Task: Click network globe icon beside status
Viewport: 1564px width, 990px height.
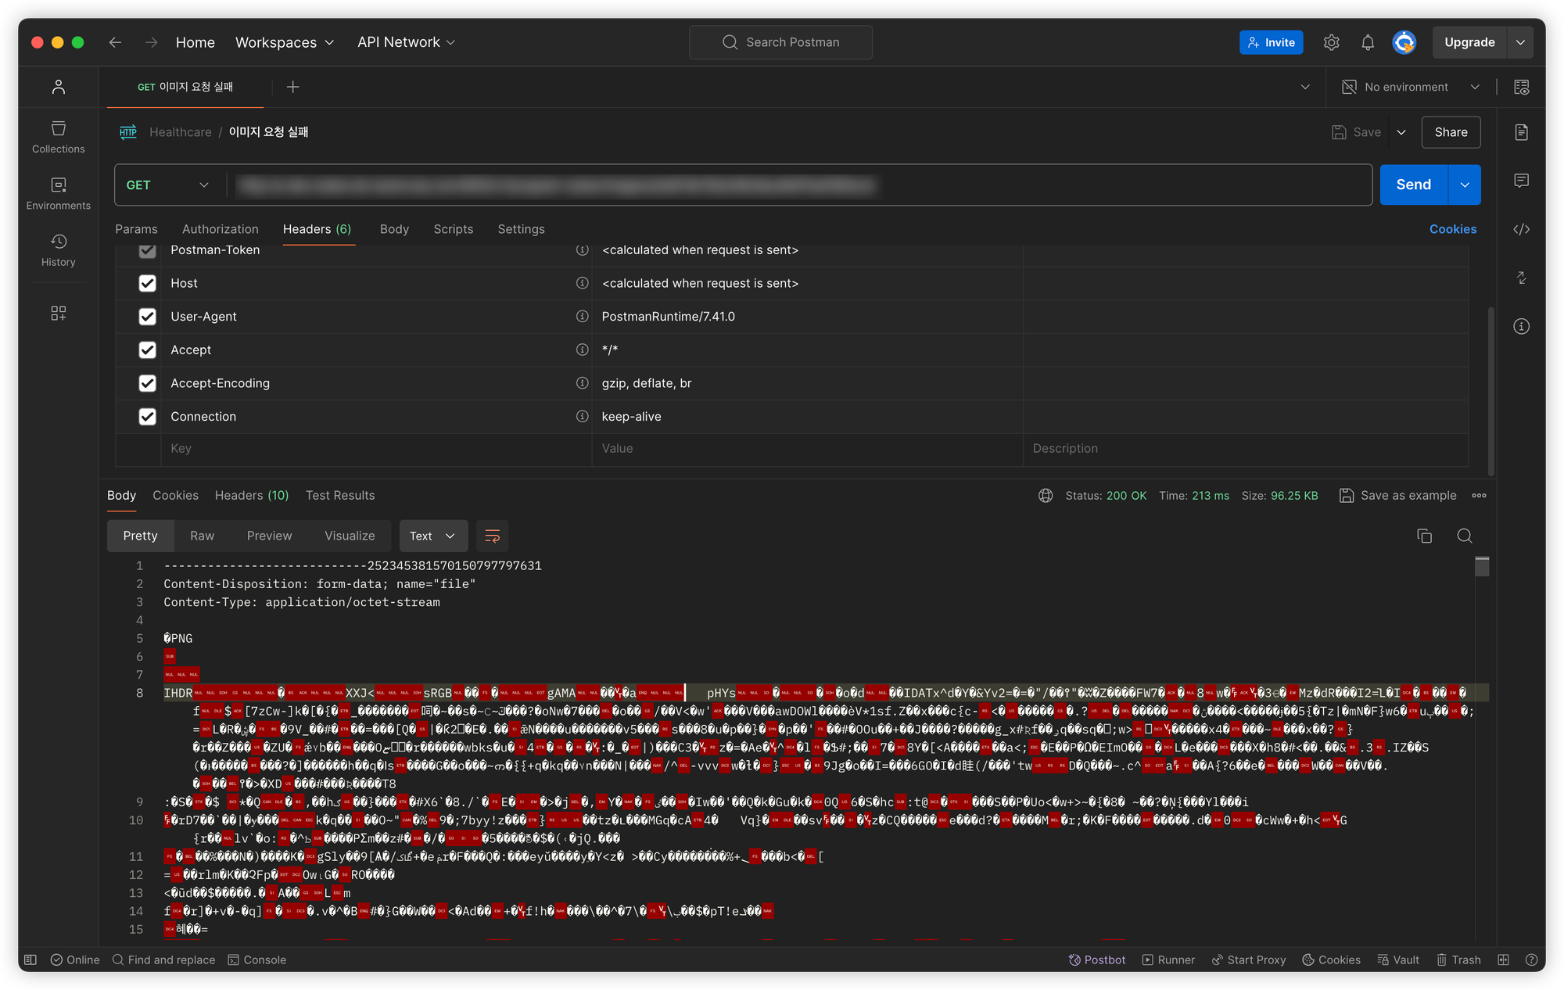Action: pyautogui.click(x=1046, y=495)
